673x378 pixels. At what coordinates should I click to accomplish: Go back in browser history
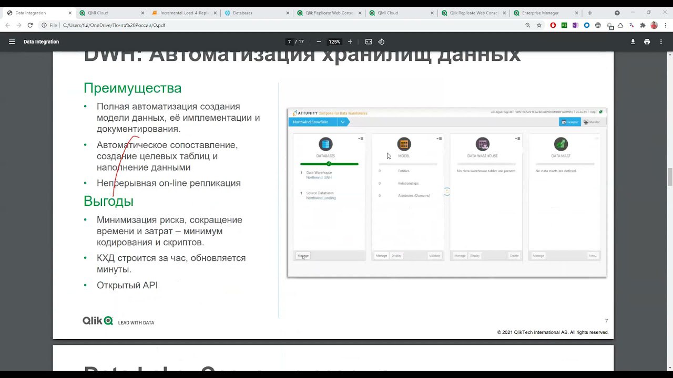(x=7, y=25)
